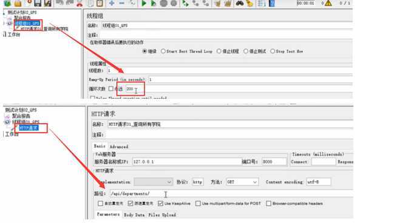
Task: Click the Connect timeout field
Action: tap(324, 162)
